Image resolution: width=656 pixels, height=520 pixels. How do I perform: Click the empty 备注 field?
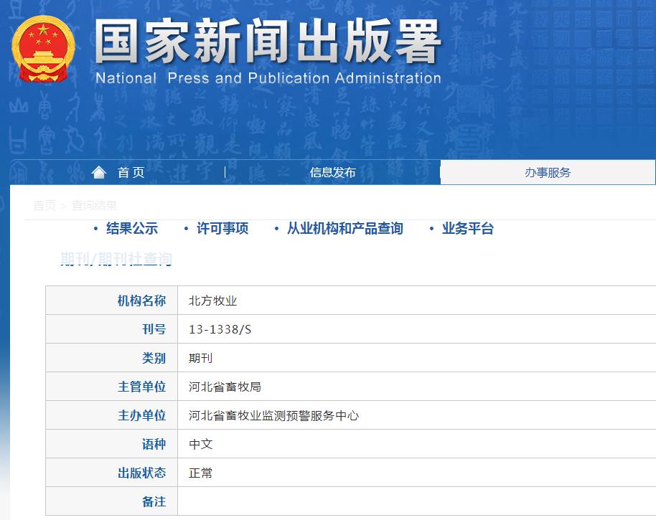(359, 501)
